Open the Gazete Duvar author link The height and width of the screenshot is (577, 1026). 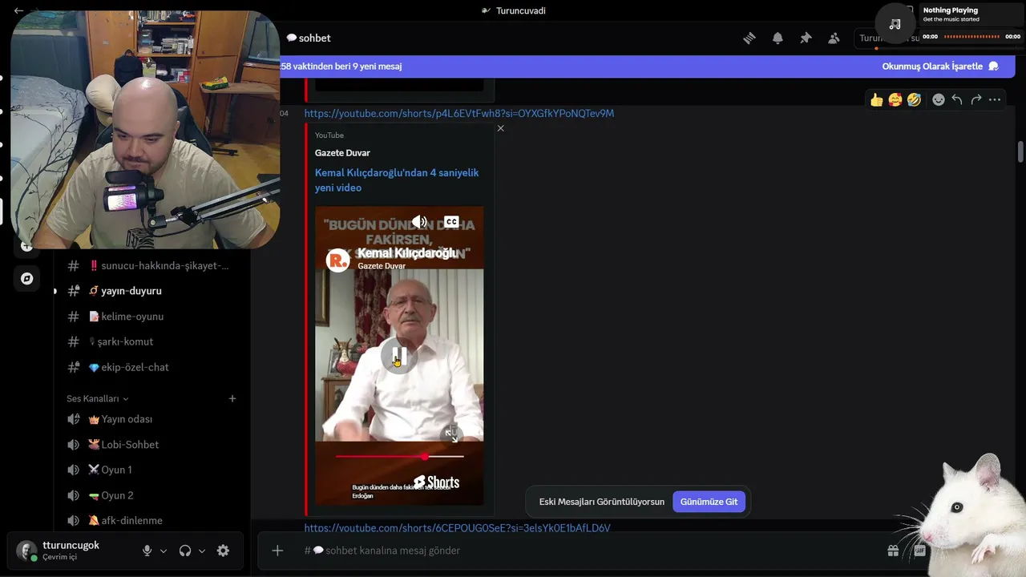point(342,153)
